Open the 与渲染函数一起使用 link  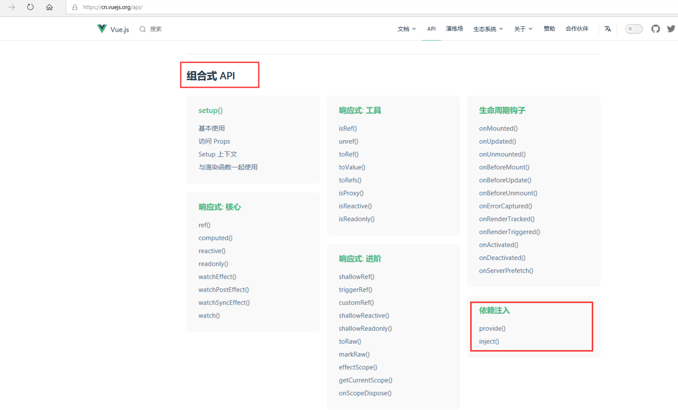click(x=228, y=167)
